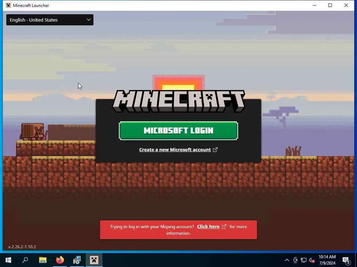Click the muted volume tray icon
Image resolution: width=357 pixels, height=267 pixels.
tap(312, 260)
